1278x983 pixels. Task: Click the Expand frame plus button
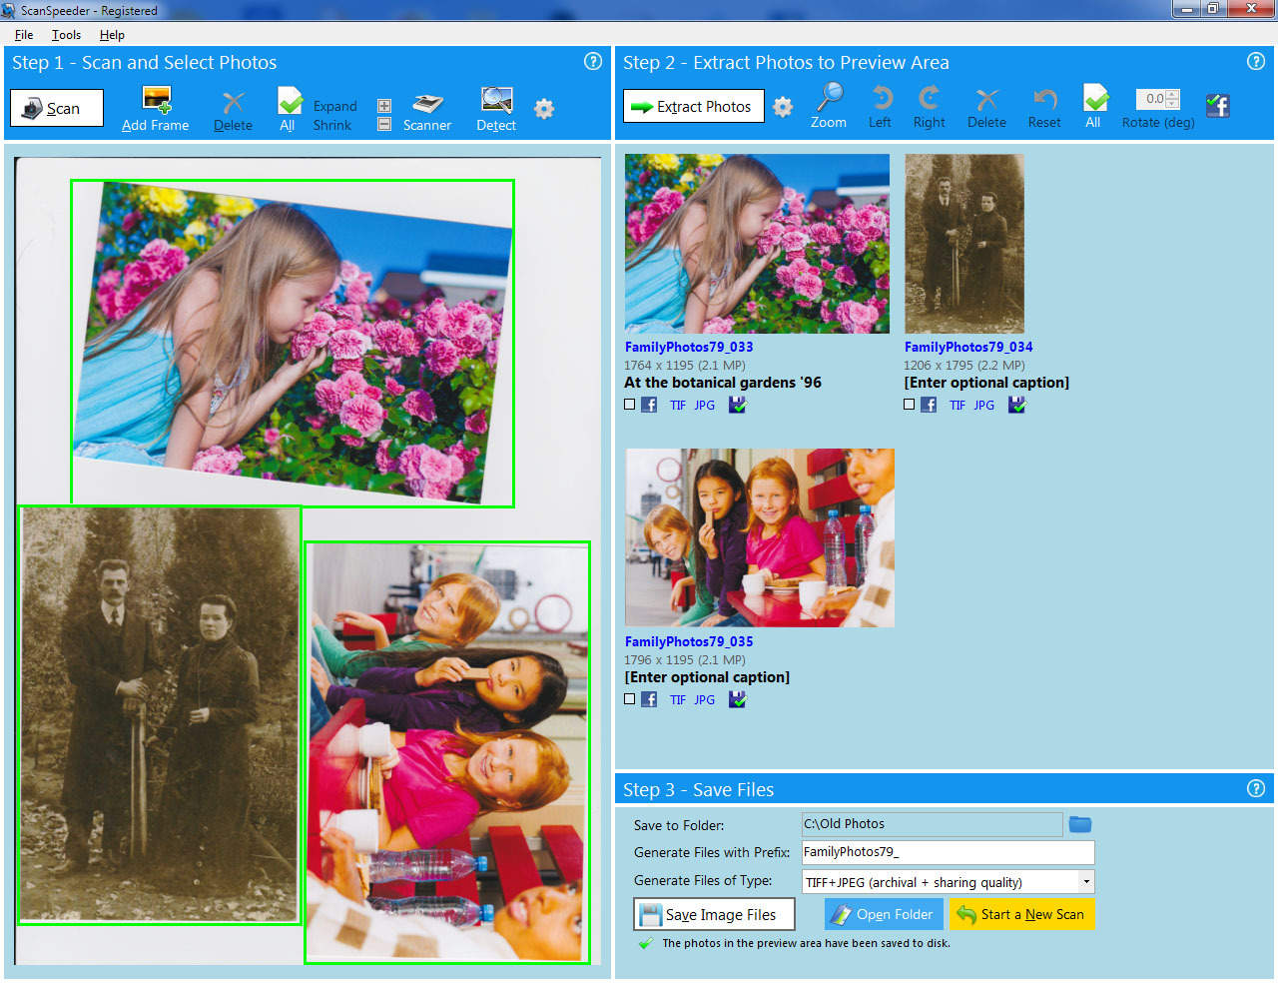(384, 106)
